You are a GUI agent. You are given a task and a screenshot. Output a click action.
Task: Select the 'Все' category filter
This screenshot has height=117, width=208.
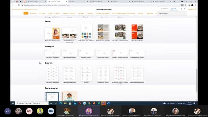pyautogui.click(x=26, y=13)
